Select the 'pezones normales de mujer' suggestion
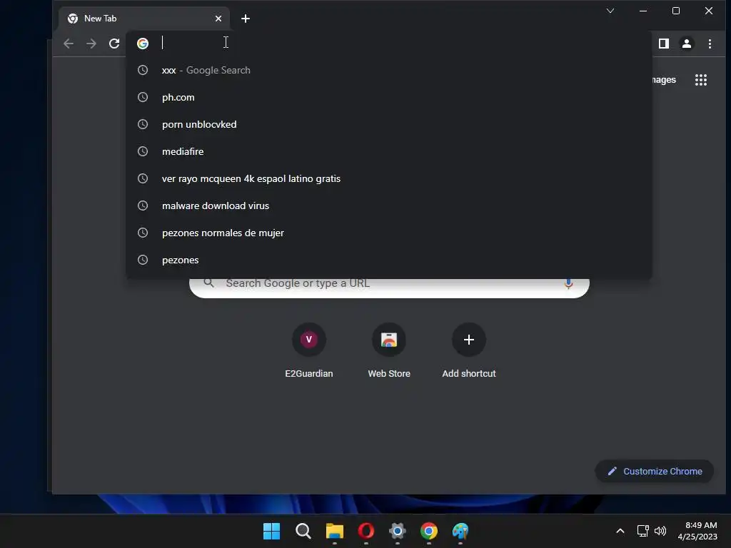Viewport: 731px width, 548px height. [389, 233]
